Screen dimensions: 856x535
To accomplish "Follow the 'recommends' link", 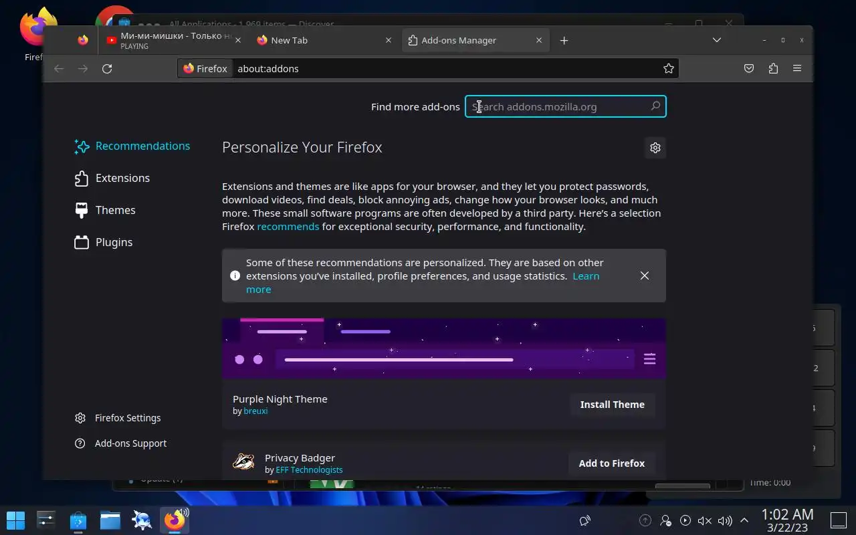I will point(288,227).
